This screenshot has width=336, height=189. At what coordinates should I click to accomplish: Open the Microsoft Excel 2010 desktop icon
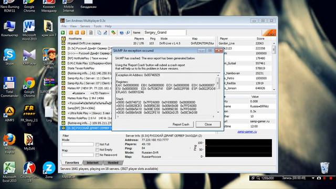(9, 172)
